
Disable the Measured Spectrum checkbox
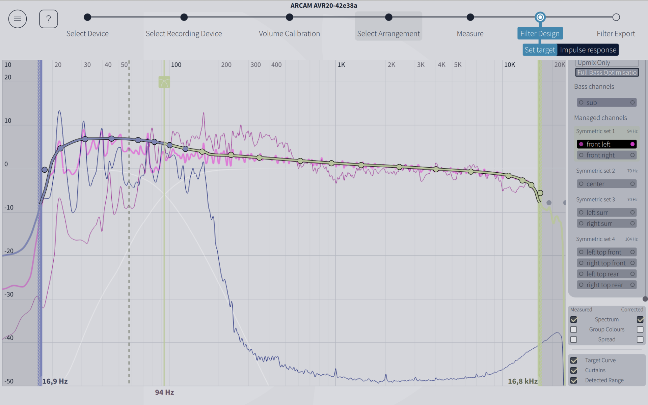[574, 319]
